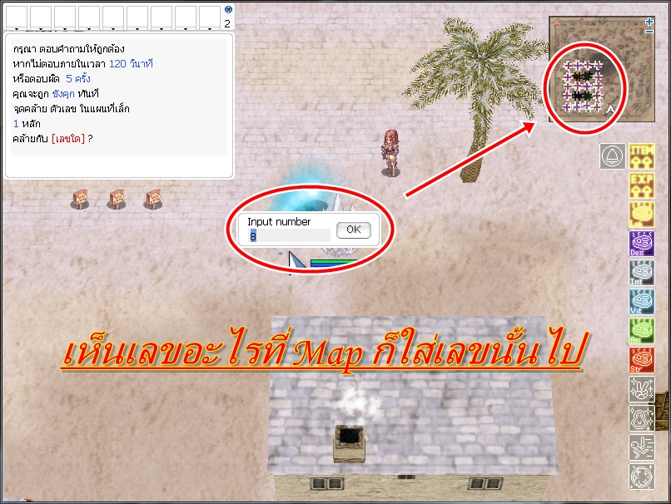Click the minimap showing the number pattern
The image size is (671, 504).
point(602,69)
